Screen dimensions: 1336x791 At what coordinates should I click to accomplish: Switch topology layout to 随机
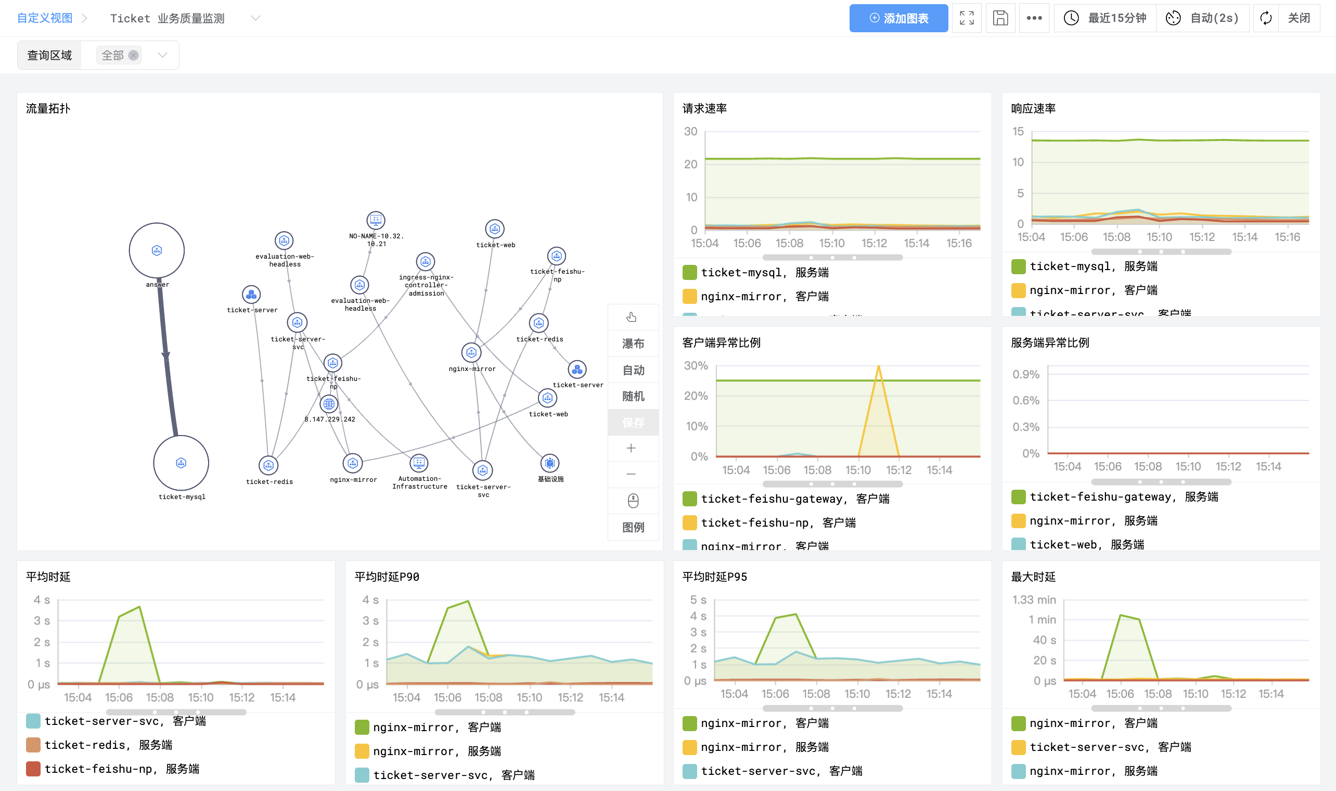tap(633, 397)
